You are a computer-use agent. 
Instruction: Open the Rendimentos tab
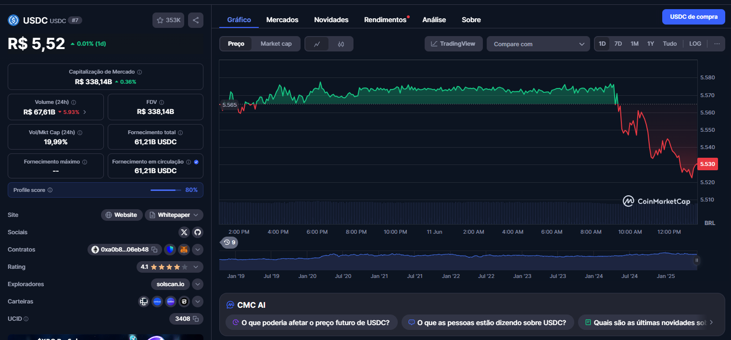[x=385, y=20]
